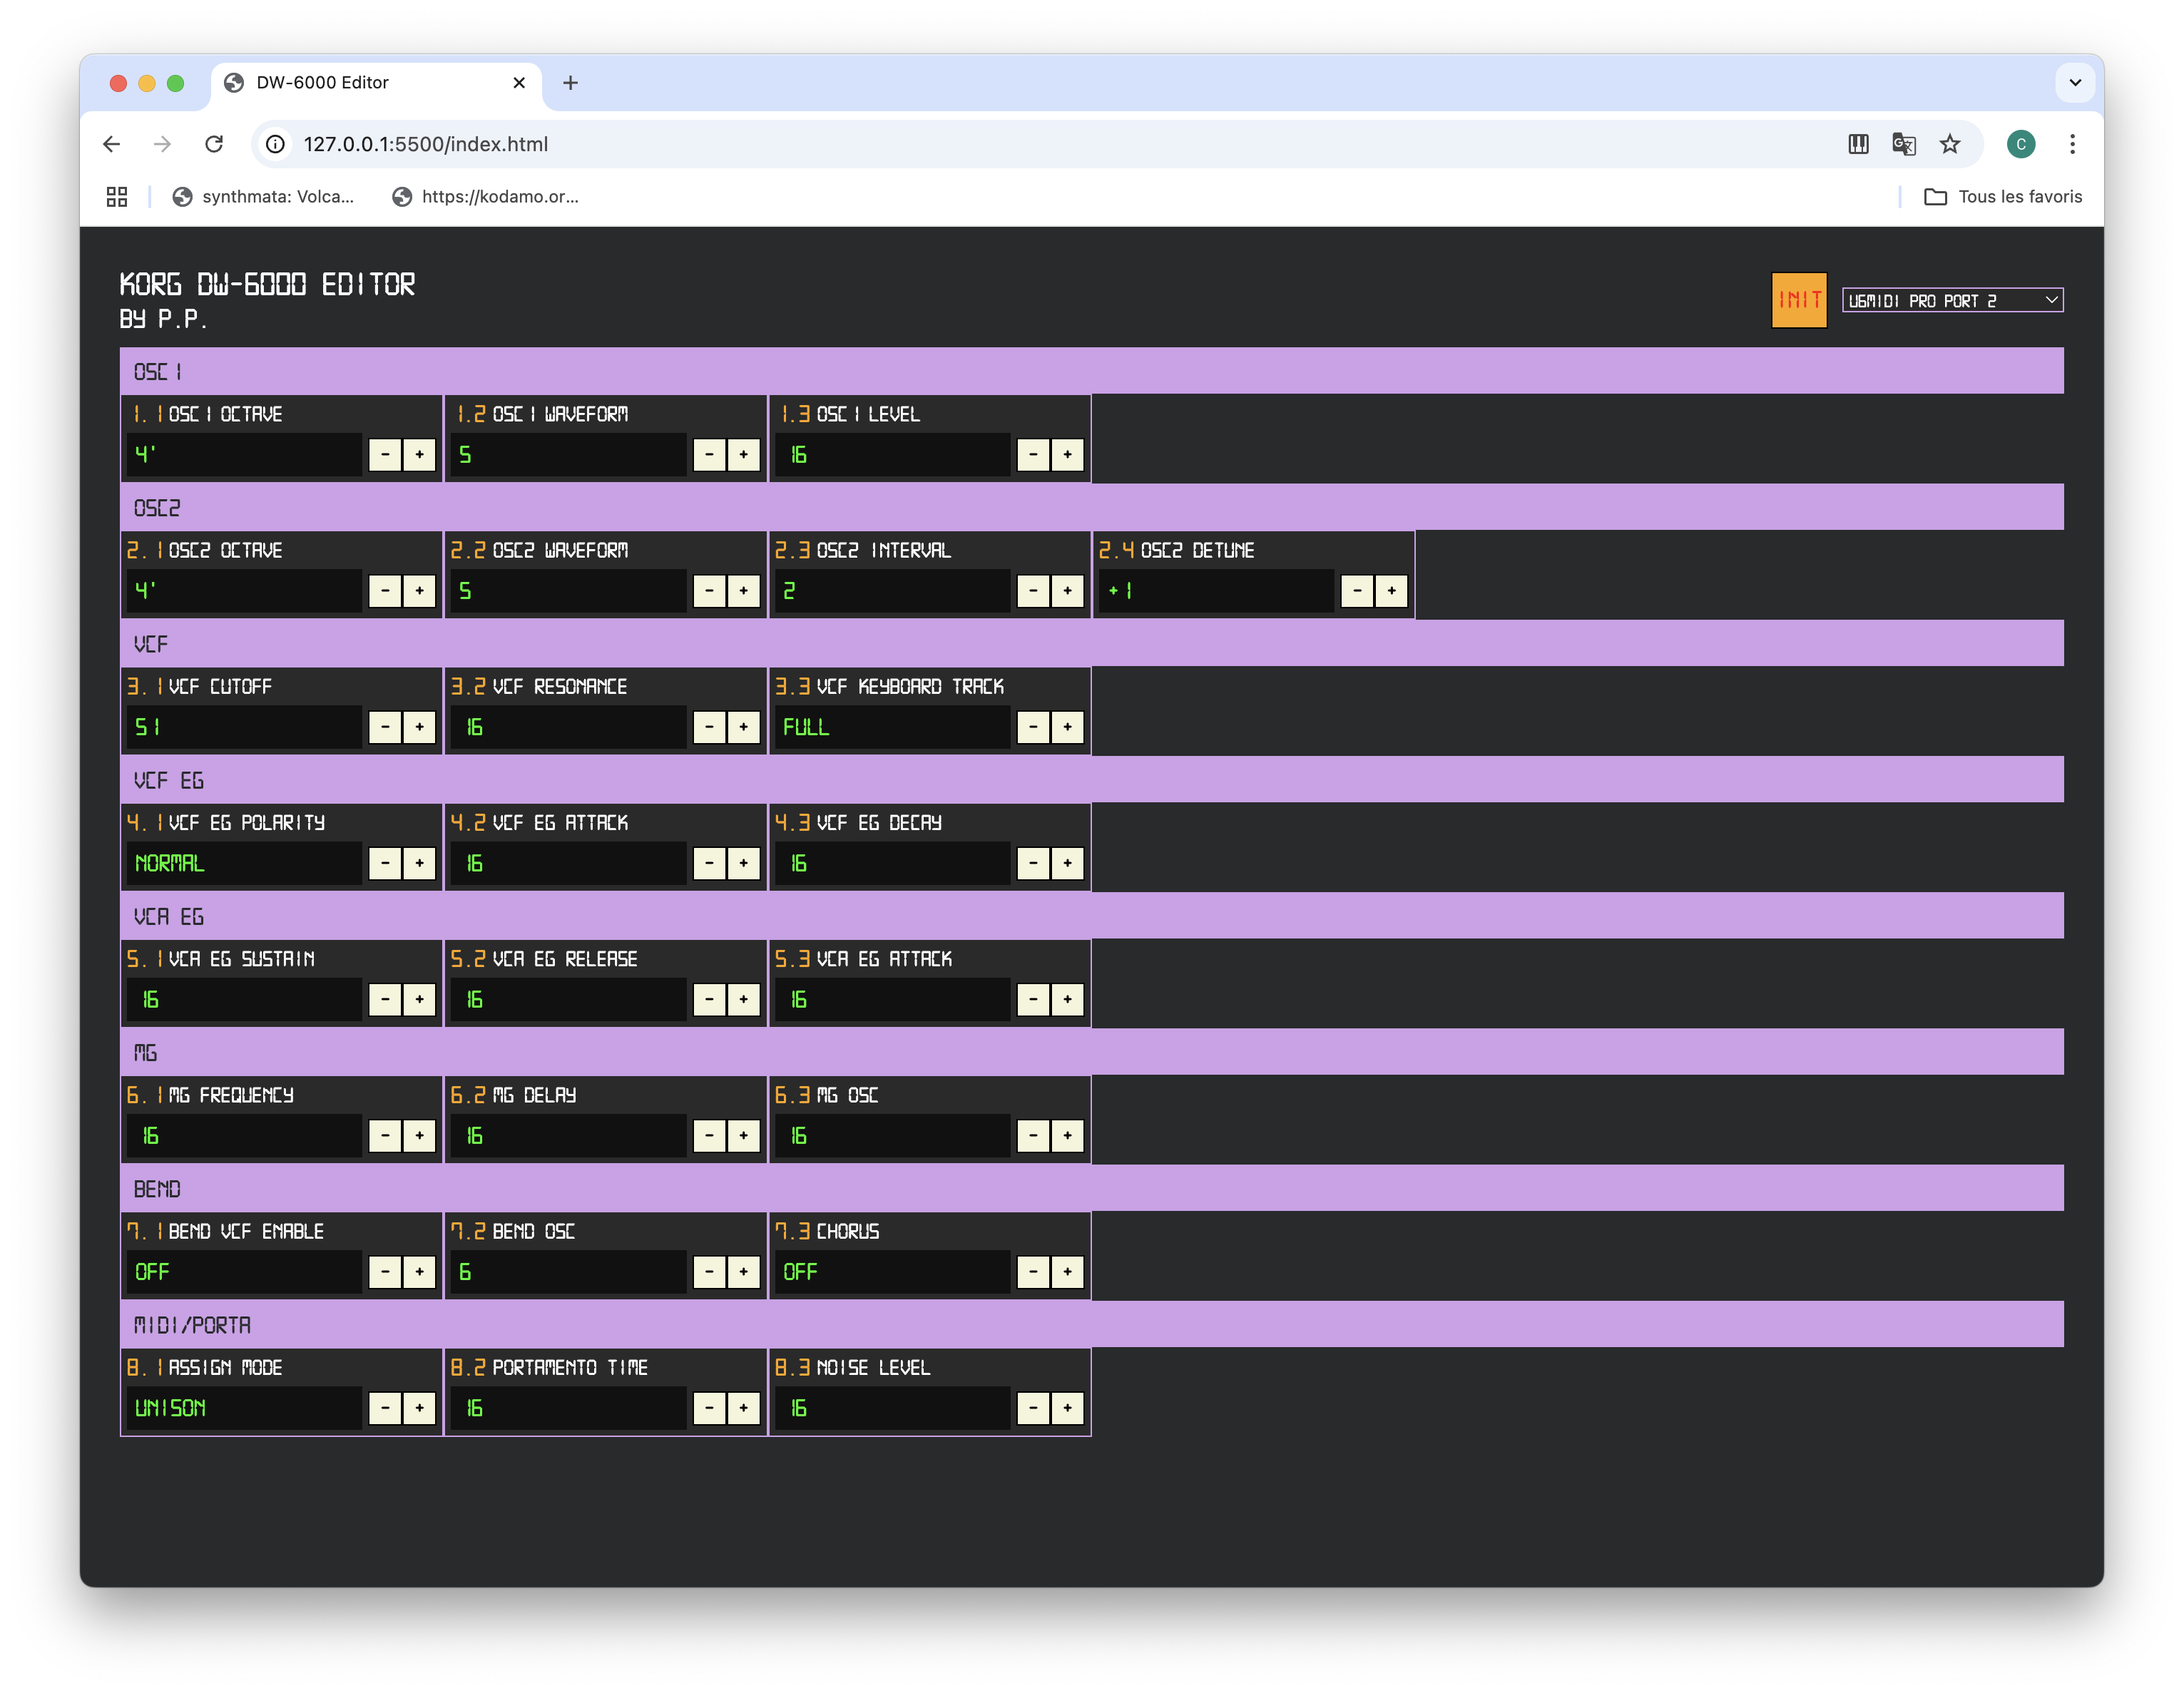Increase VCA EG Attack value
Viewport: 2184px width, 1693px height.
pyautogui.click(x=1067, y=999)
